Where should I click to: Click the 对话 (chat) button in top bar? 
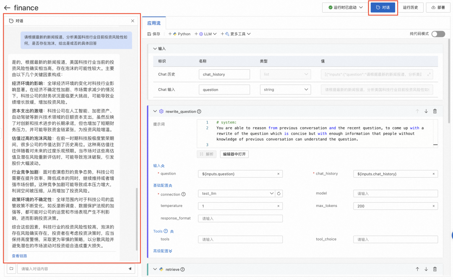383,7
